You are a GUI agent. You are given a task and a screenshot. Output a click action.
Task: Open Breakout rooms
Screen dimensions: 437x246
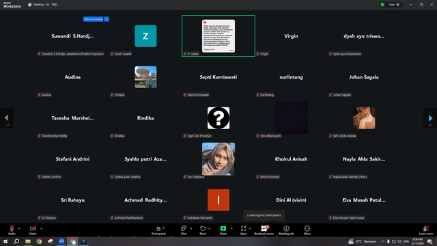click(264, 230)
